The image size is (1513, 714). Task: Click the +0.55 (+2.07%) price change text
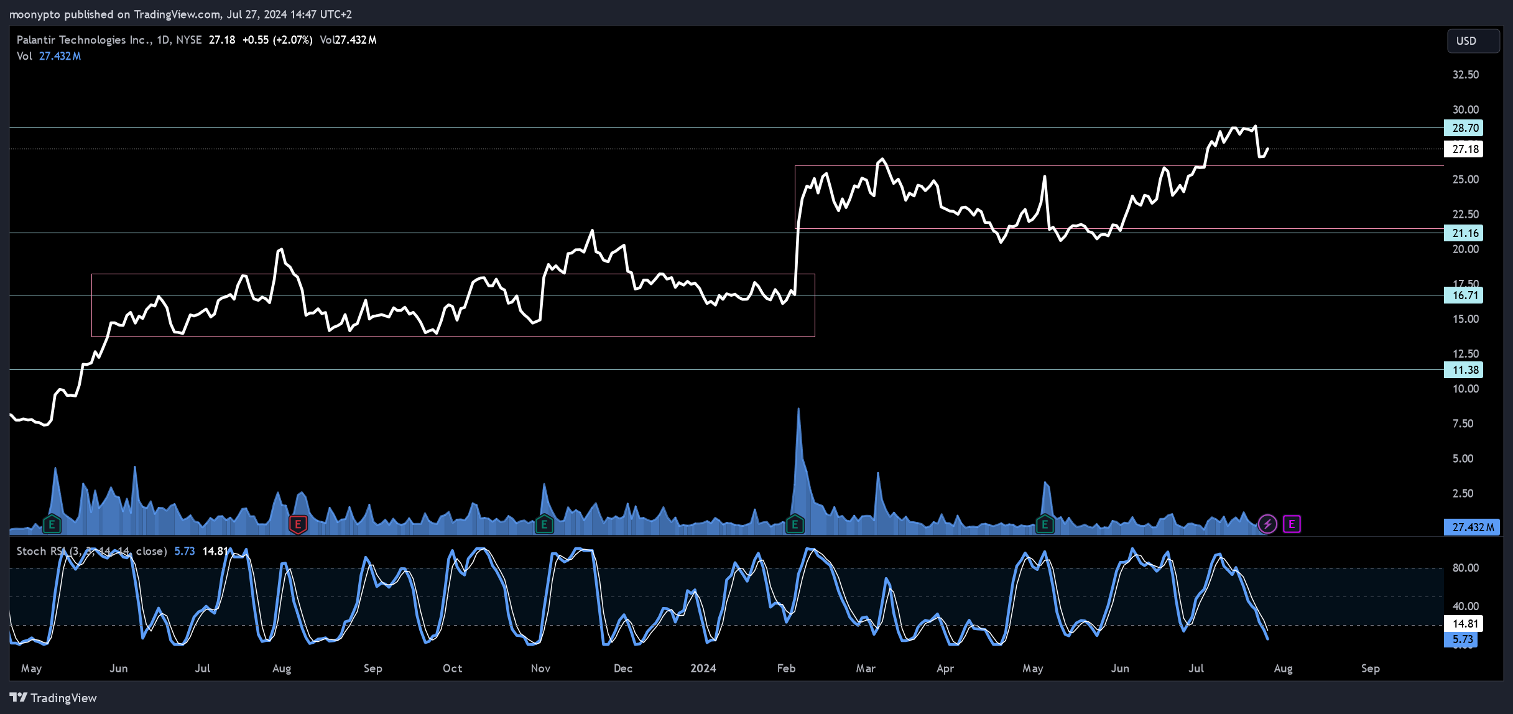click(277, 40)
